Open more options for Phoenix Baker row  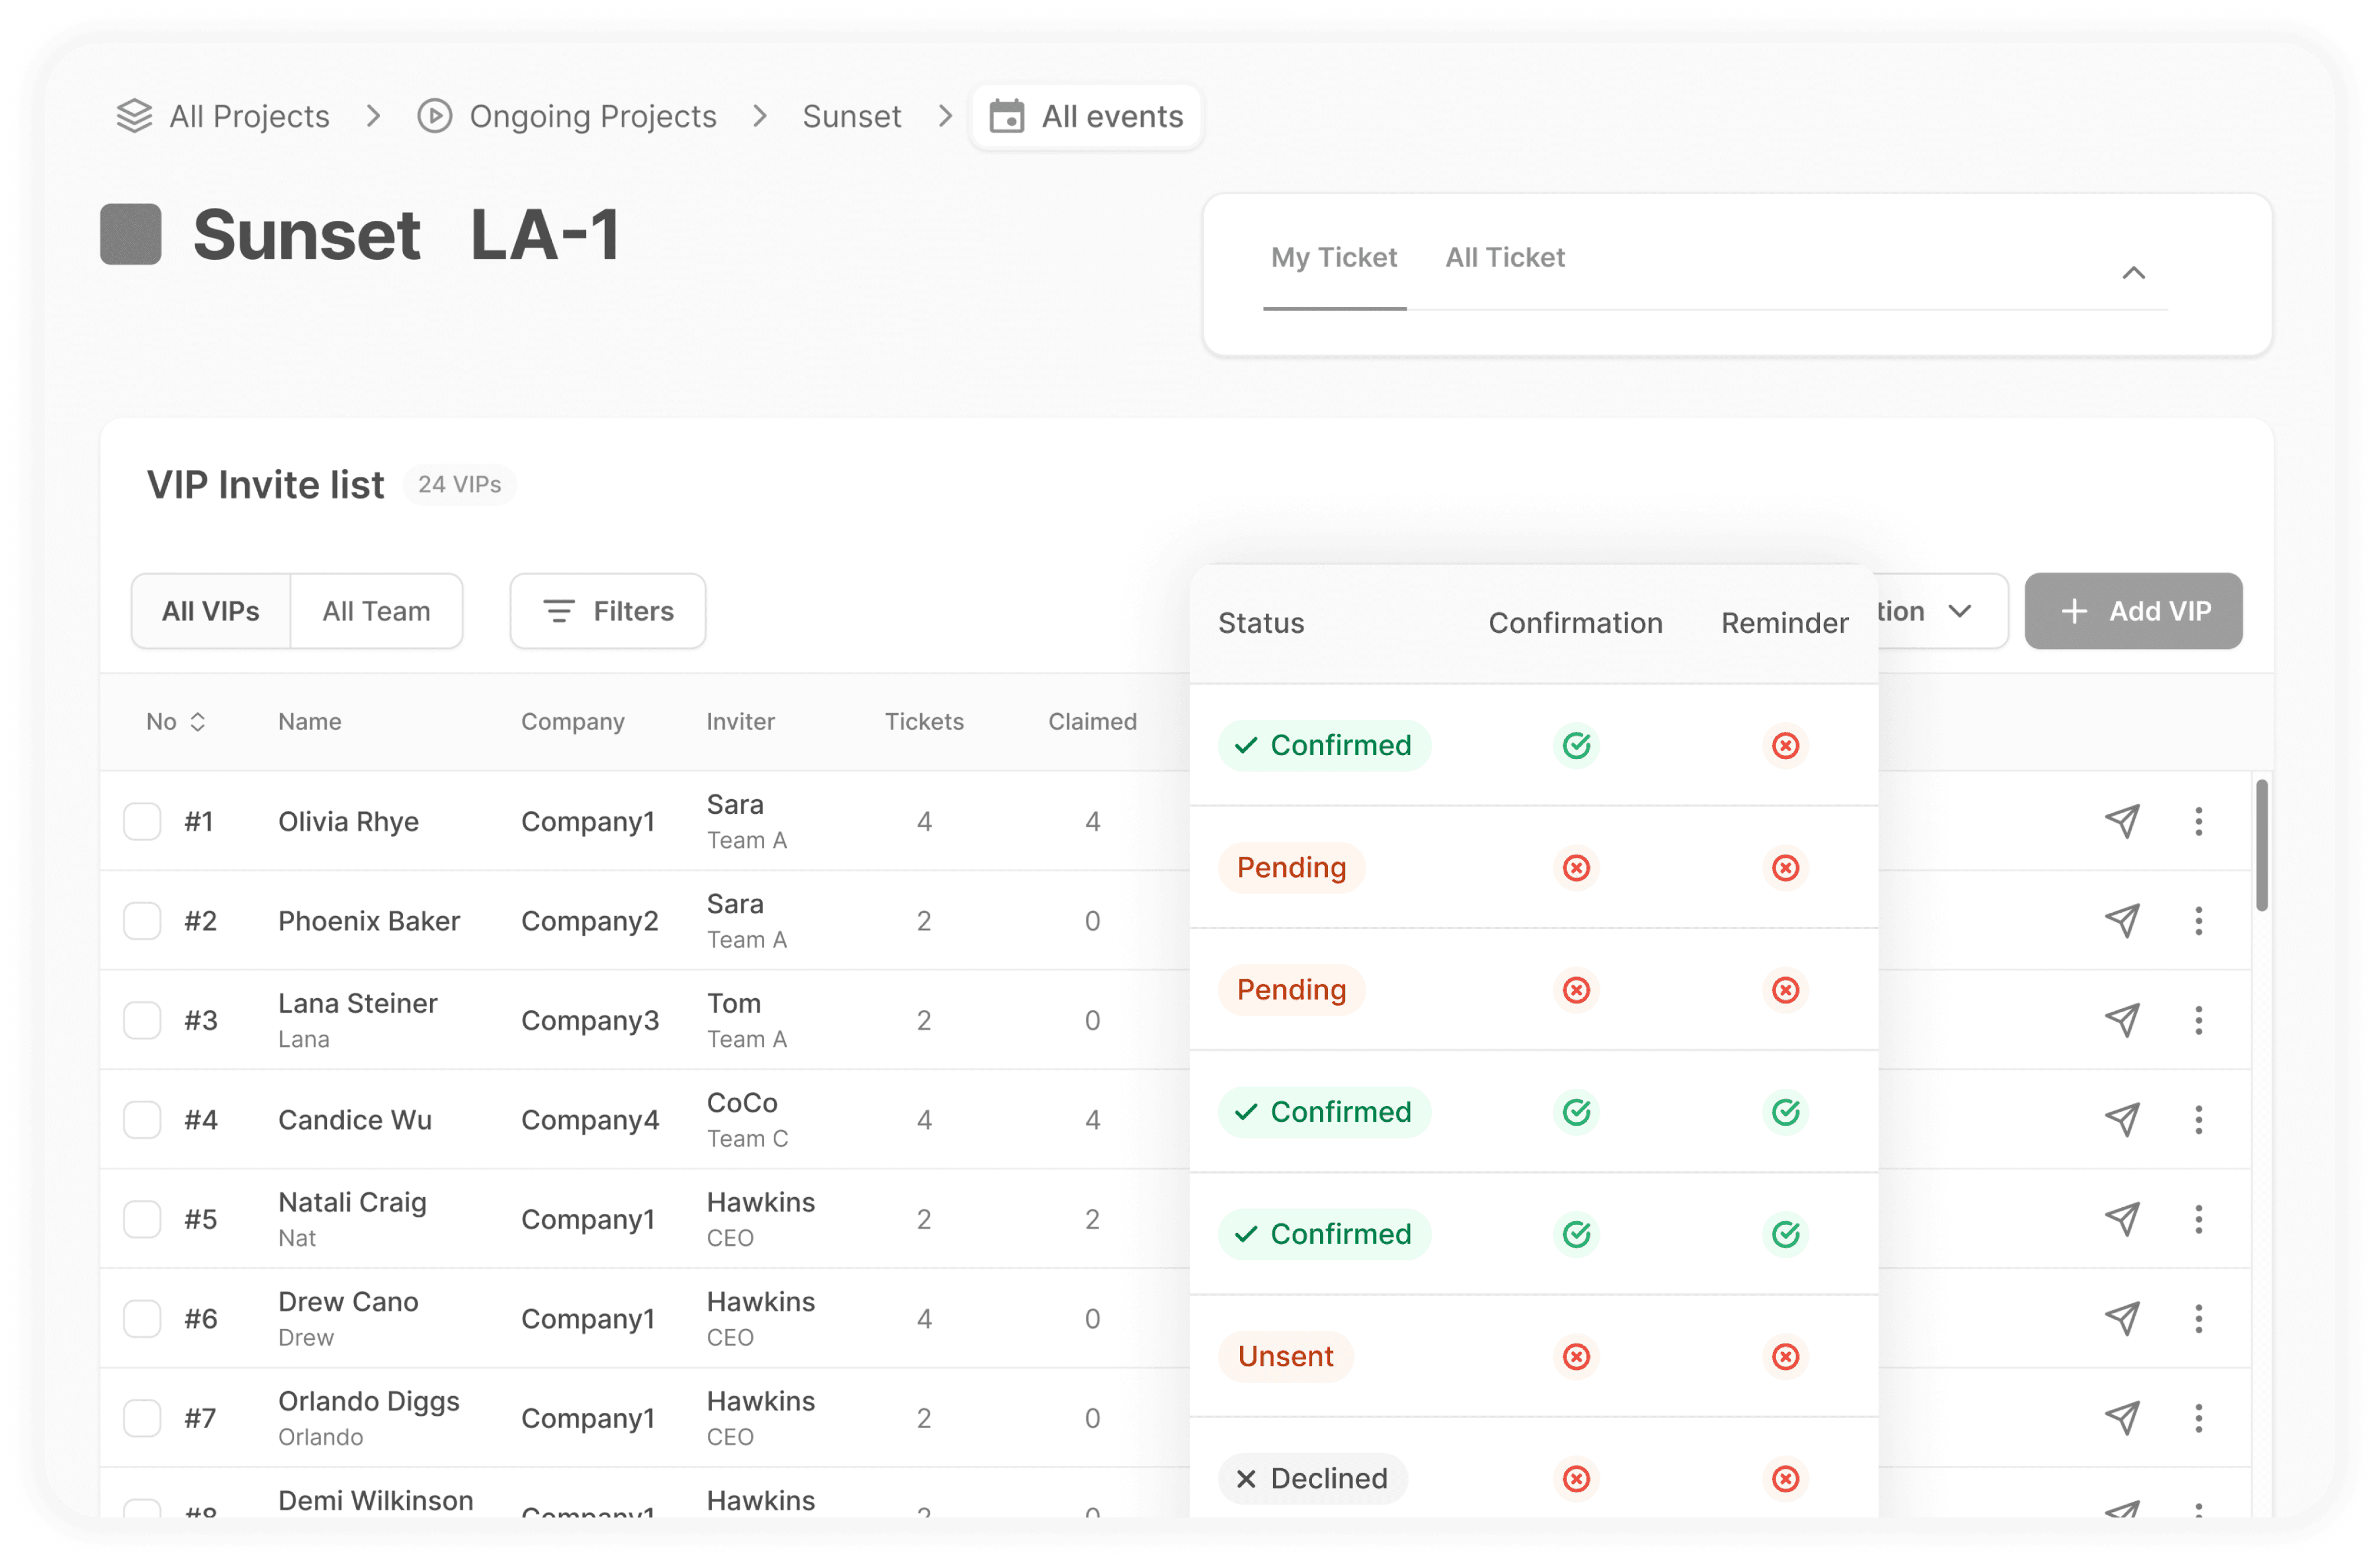pos(2198,920)
